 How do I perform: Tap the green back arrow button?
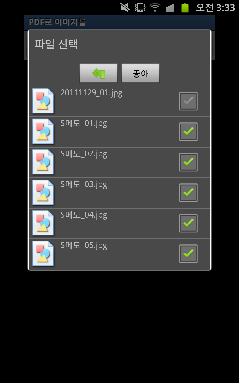(98, 73)
